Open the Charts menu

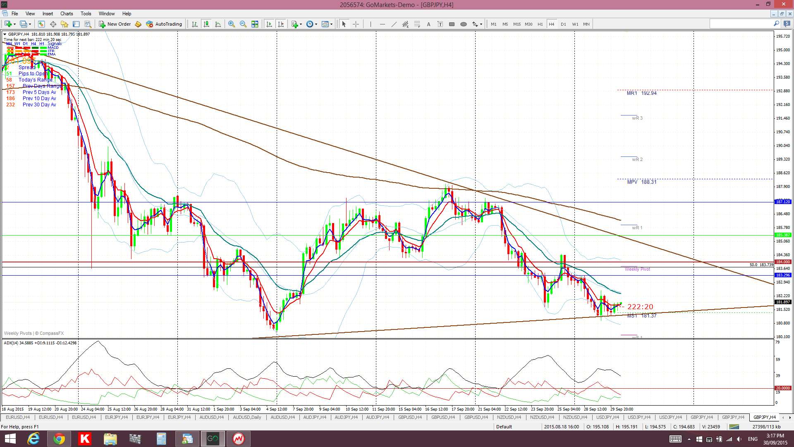click(67, 14)
